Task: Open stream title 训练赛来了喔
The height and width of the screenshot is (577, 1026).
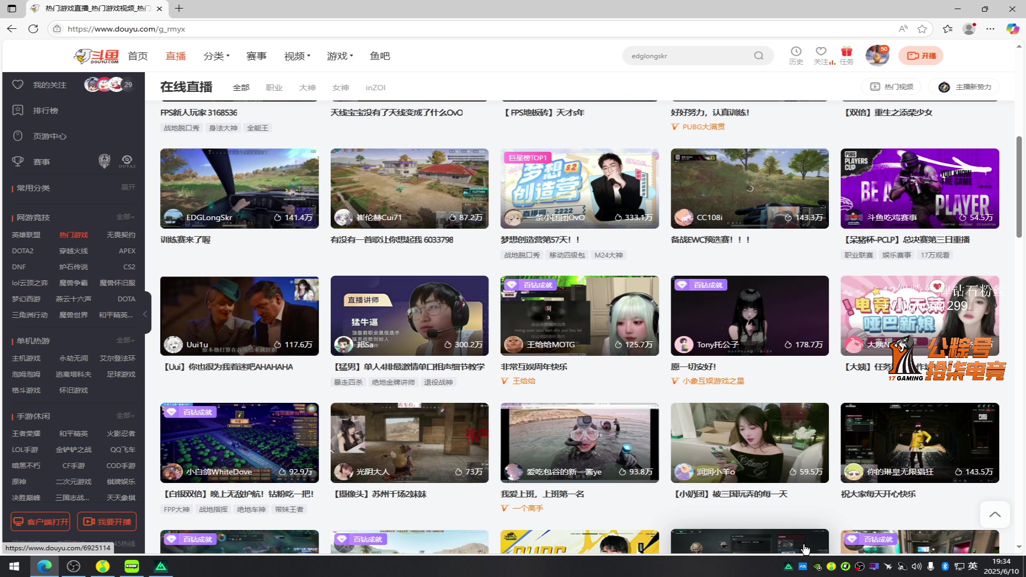Action: (x=185, y=240)
